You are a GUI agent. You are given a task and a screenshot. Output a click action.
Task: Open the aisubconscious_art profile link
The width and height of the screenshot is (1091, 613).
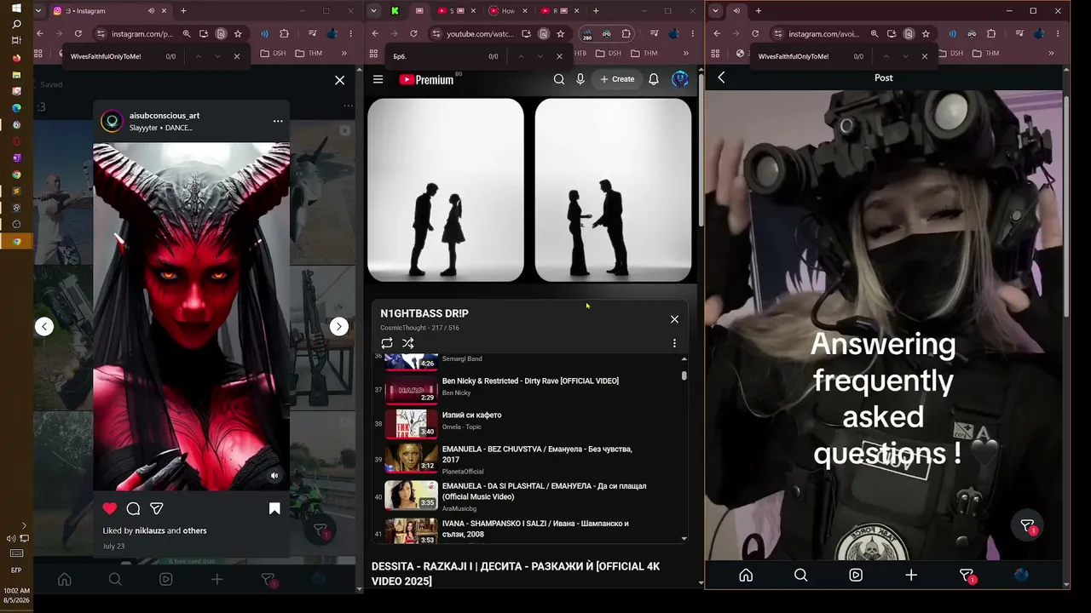coord(165,115)
